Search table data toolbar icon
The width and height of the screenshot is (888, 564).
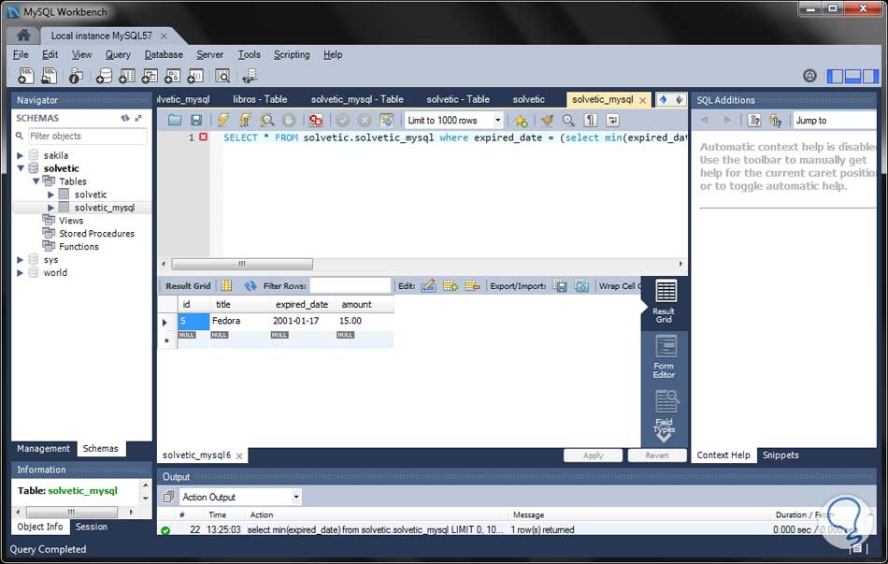222,76
